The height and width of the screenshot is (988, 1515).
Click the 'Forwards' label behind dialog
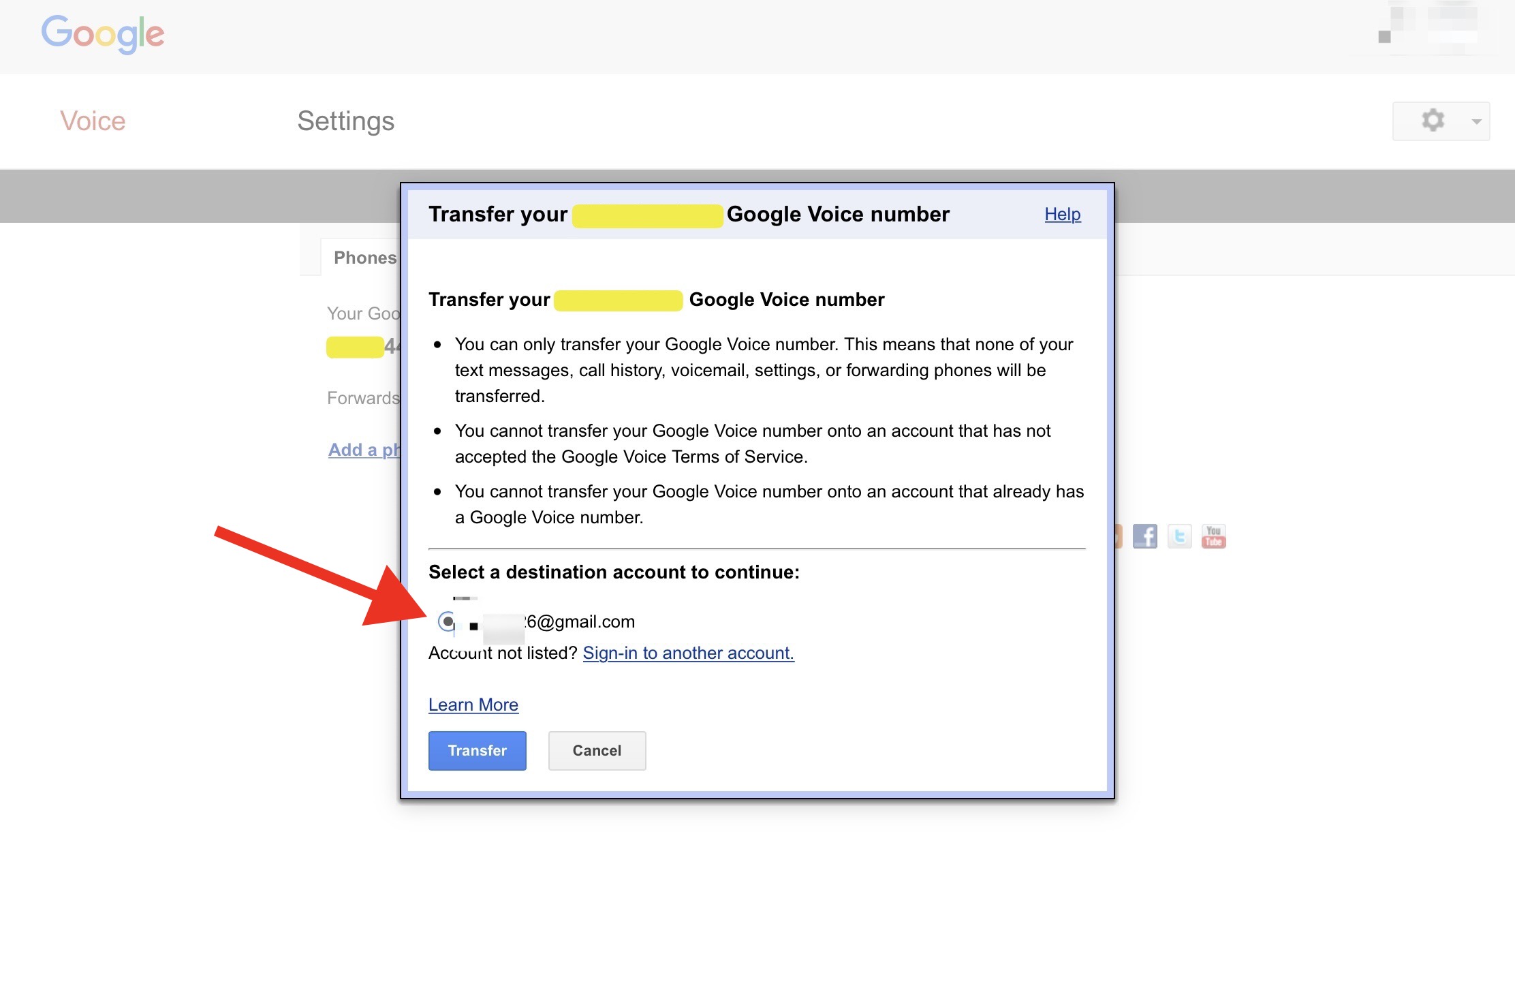click(363, 398)
